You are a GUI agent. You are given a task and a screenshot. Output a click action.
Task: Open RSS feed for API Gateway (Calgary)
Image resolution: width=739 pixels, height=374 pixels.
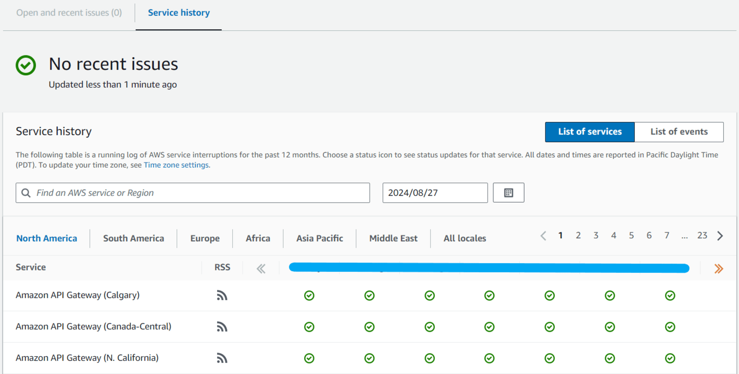[222, 295]
